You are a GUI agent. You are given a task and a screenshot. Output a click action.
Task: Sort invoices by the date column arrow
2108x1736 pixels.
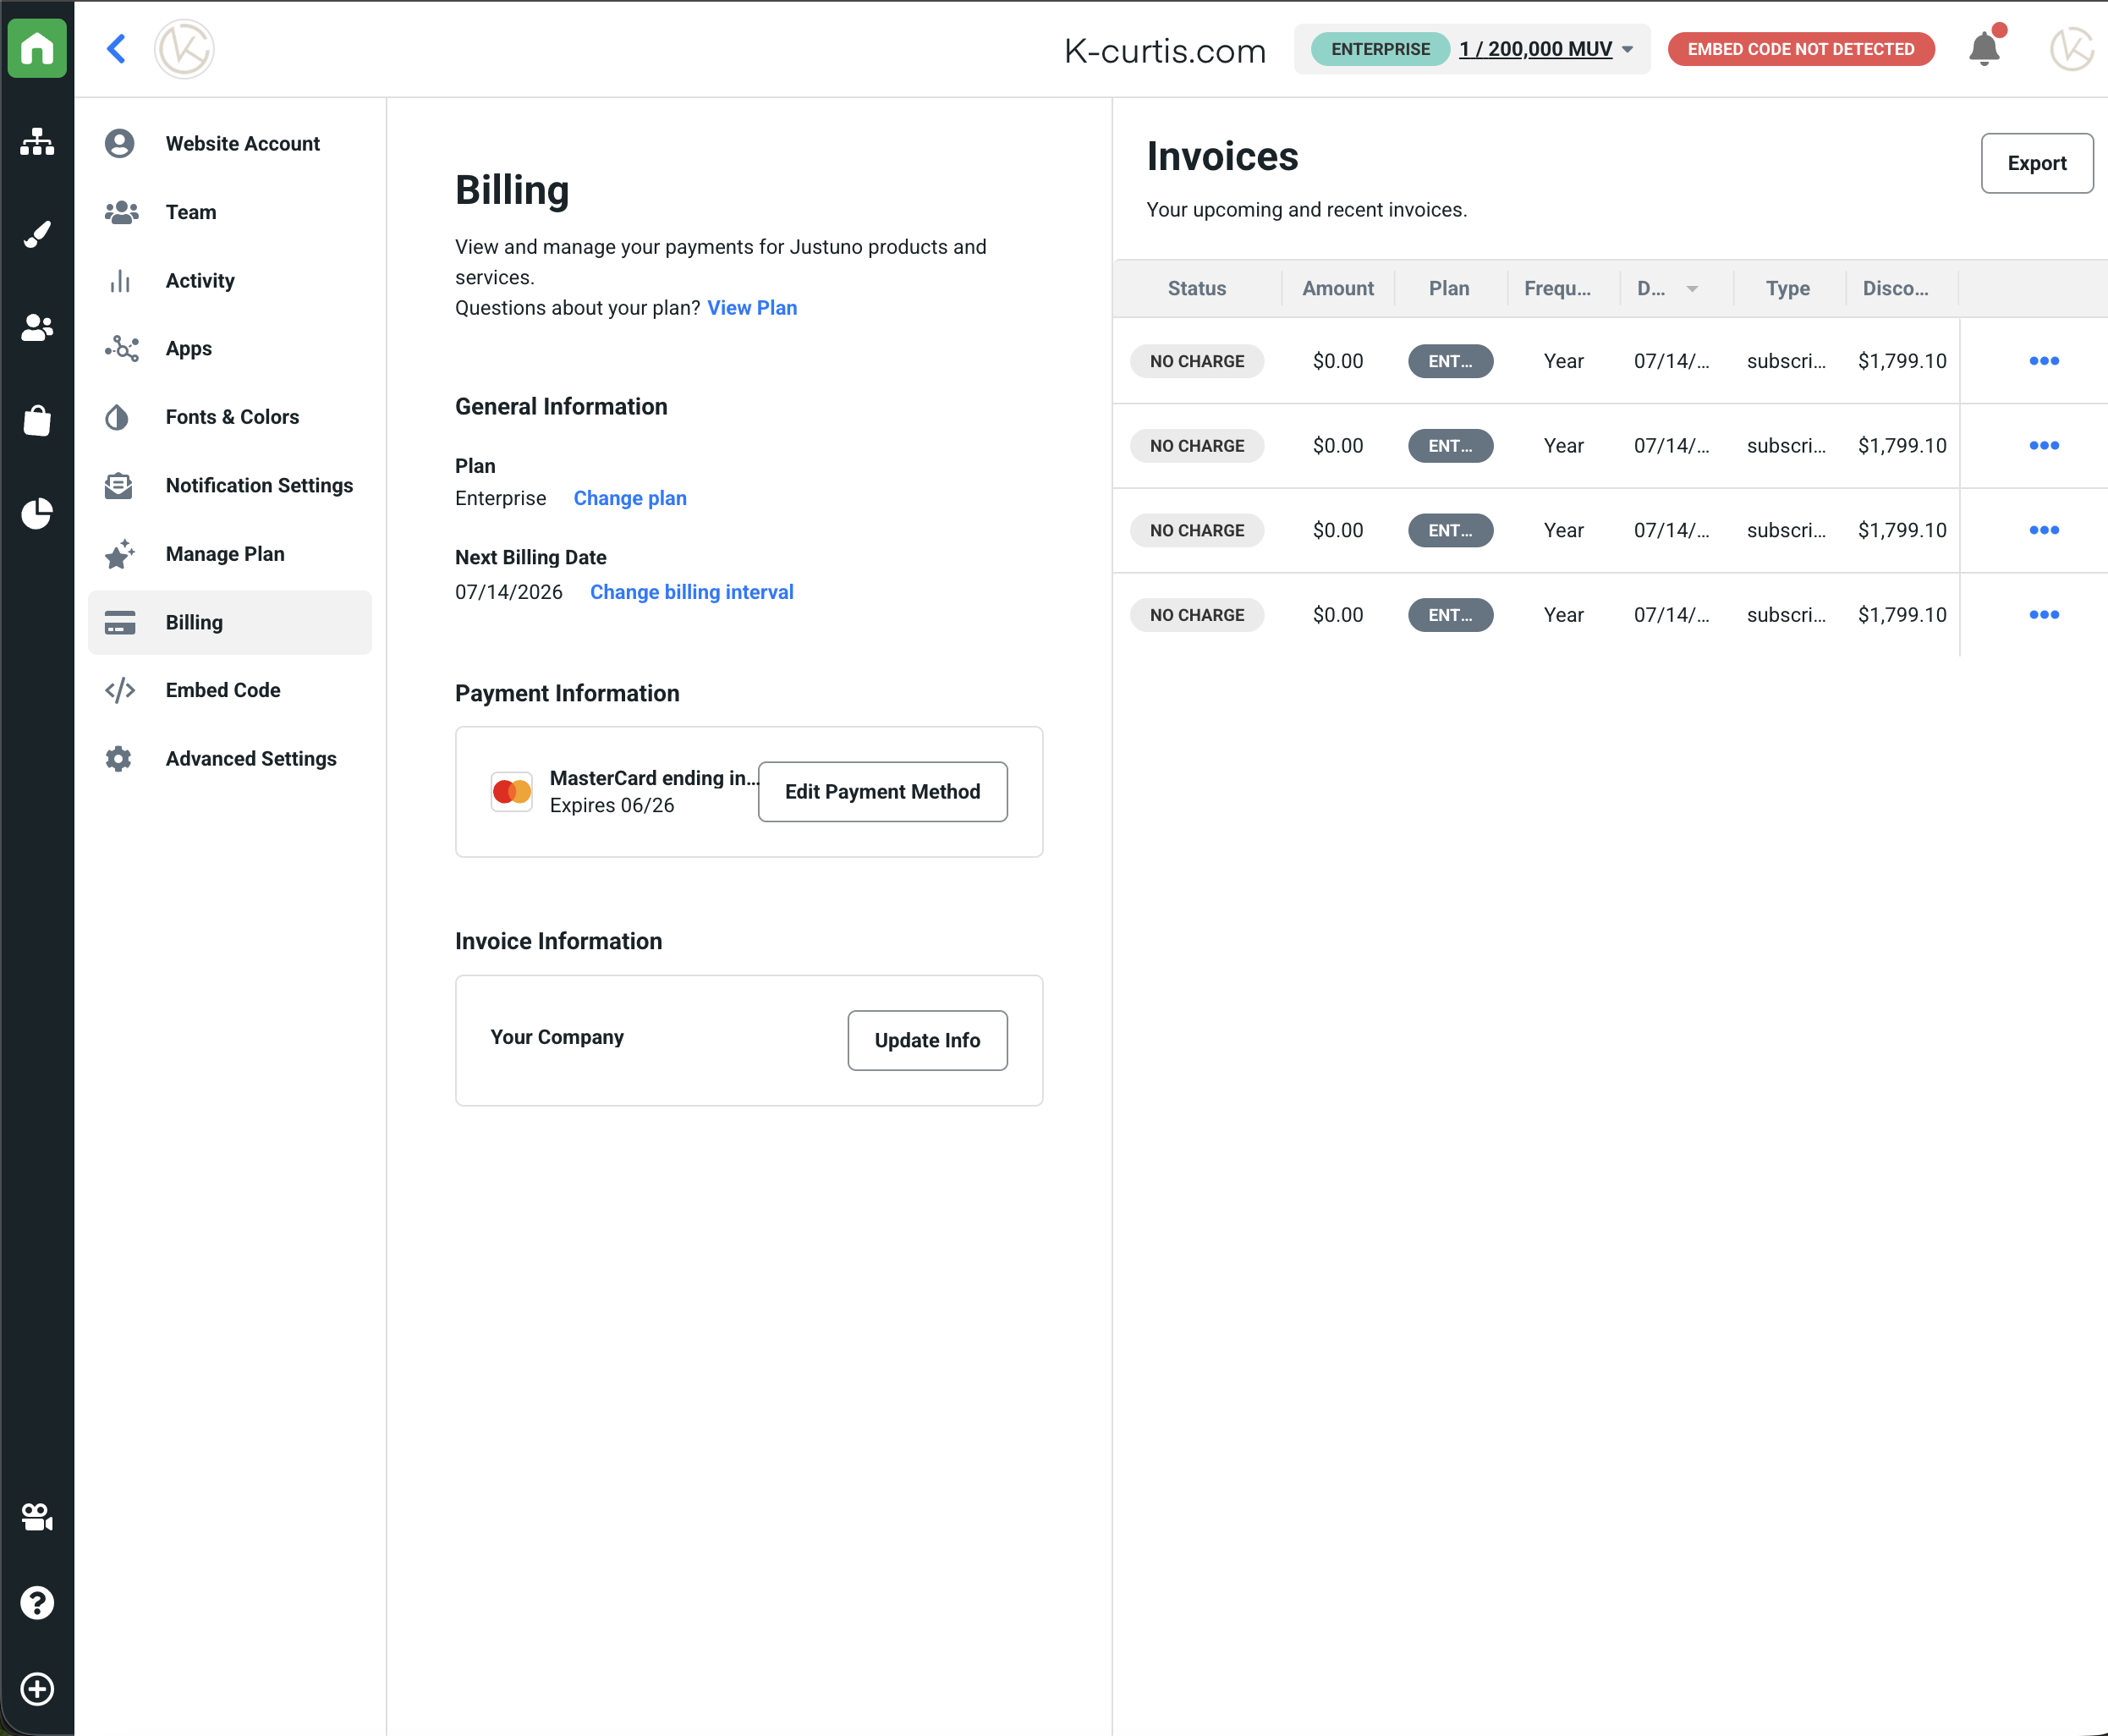pos(1692,289)
